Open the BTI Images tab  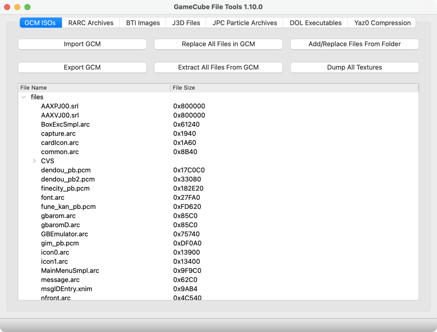(x=143, y=23)
